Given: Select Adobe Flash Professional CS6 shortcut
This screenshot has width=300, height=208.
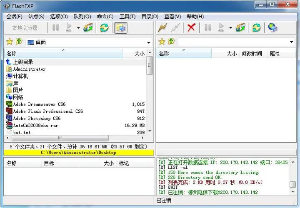Looking at the screenshot, I should 75,111.
